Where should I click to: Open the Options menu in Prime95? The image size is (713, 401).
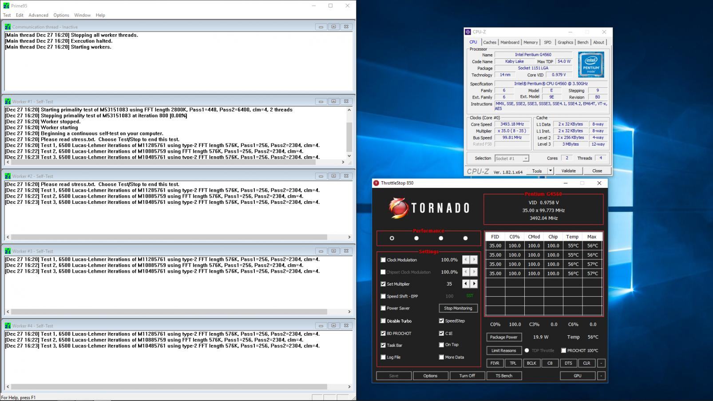click(61, 15)
